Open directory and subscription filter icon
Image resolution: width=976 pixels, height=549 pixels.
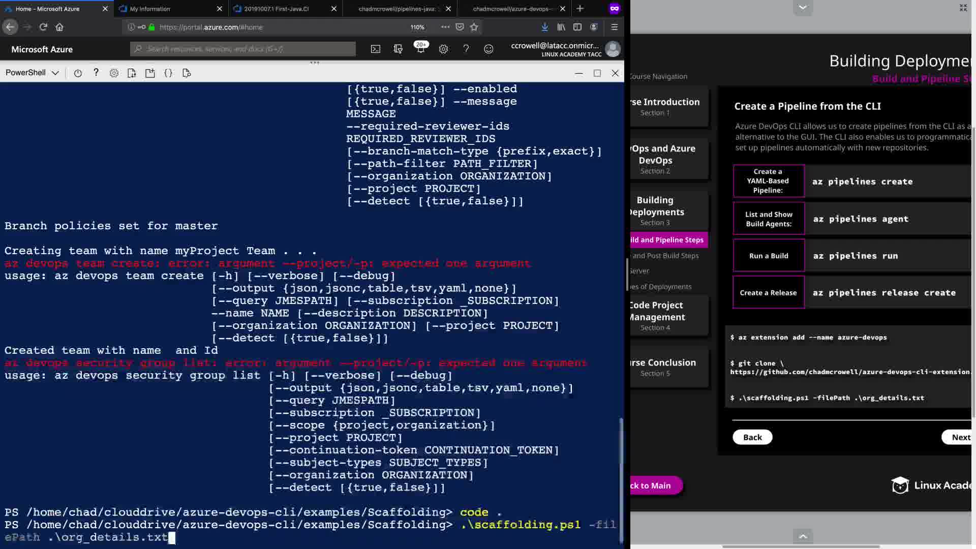pyautogui.click(x=398, y=49)
